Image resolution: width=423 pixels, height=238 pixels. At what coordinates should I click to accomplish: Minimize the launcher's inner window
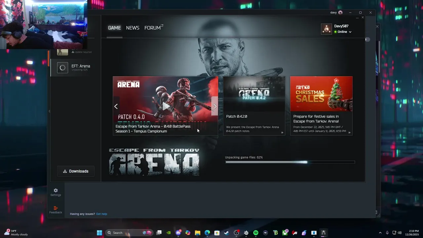coord(357,18)
